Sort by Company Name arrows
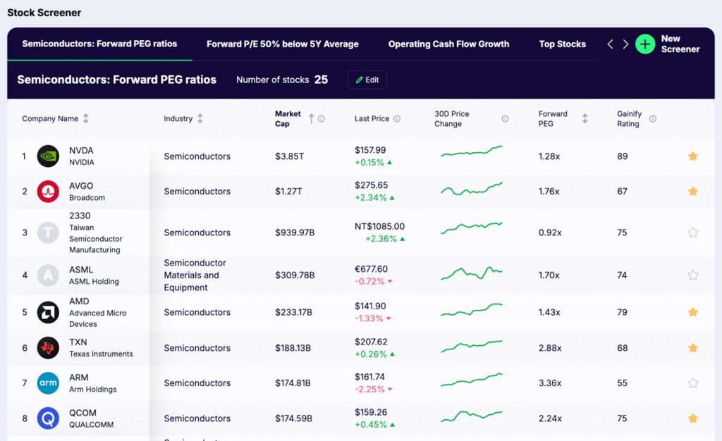 click(x=85, y=118)
